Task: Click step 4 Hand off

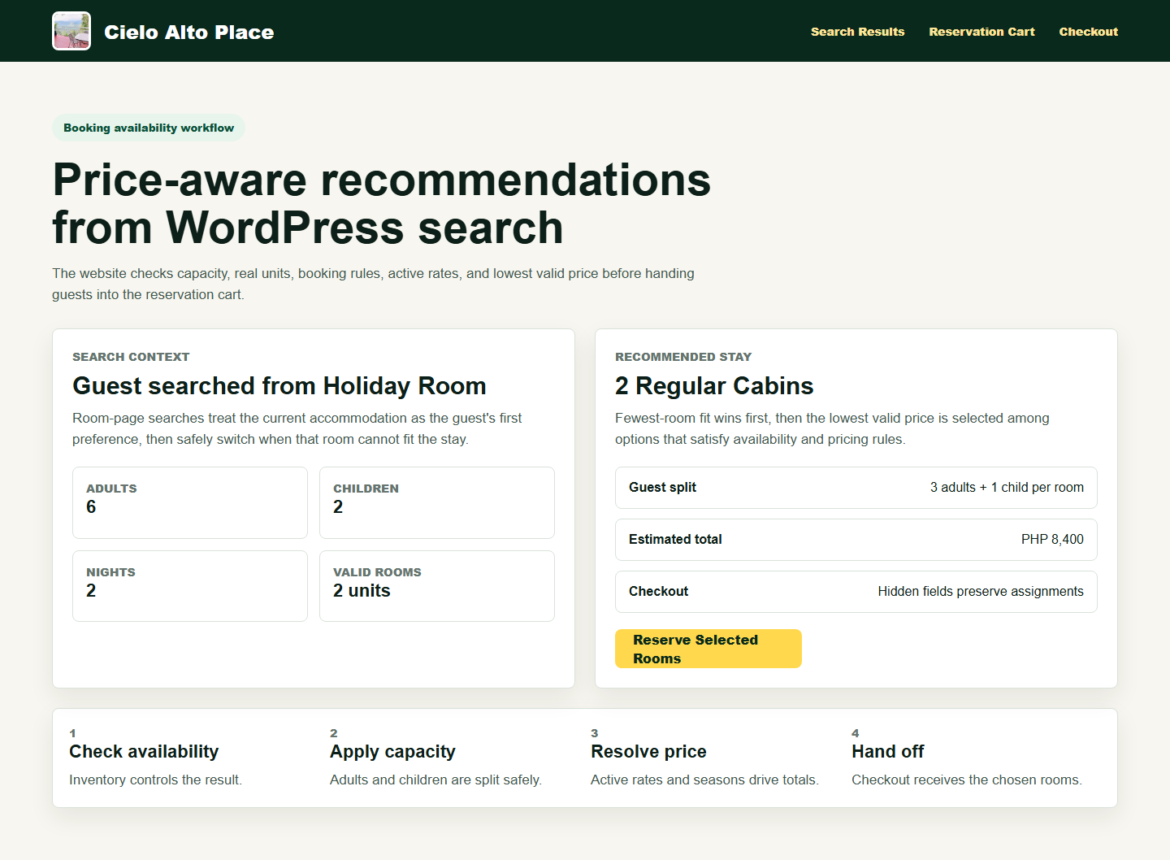Action: (x=887, y=751)
